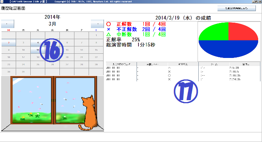Click the red 正解数 1回 / 4回 line
This screenshot has height=142, width=262.
coord(136,24)
